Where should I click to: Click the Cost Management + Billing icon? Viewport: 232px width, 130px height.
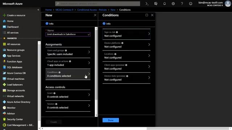coord(4,125)
